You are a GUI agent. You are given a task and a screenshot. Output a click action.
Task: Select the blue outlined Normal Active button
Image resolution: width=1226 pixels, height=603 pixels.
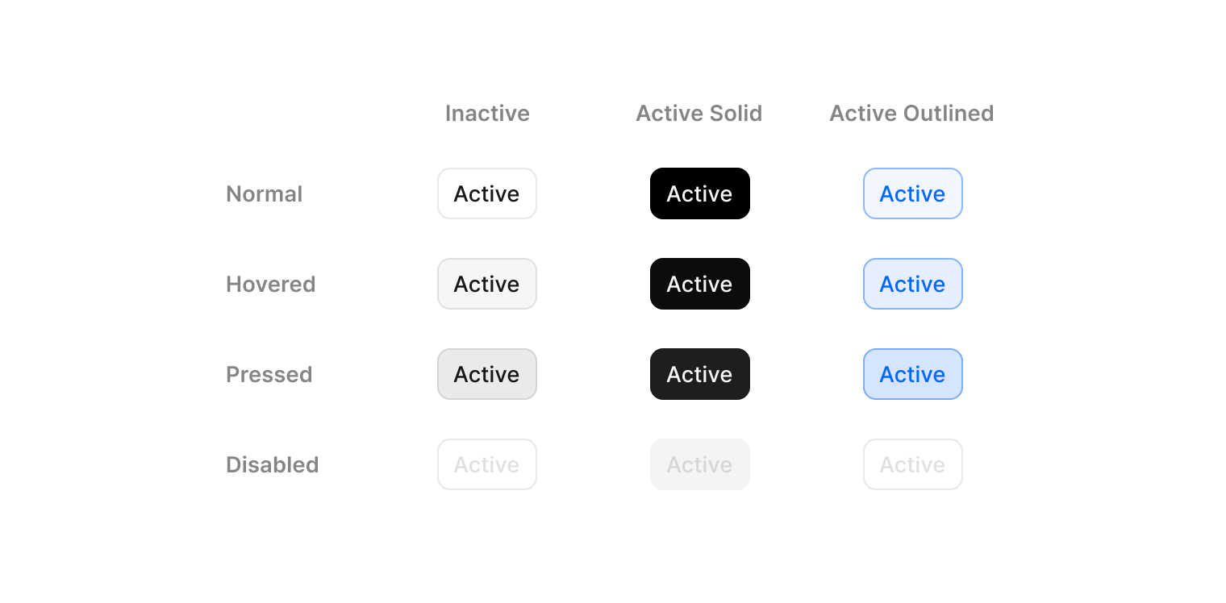912,193
